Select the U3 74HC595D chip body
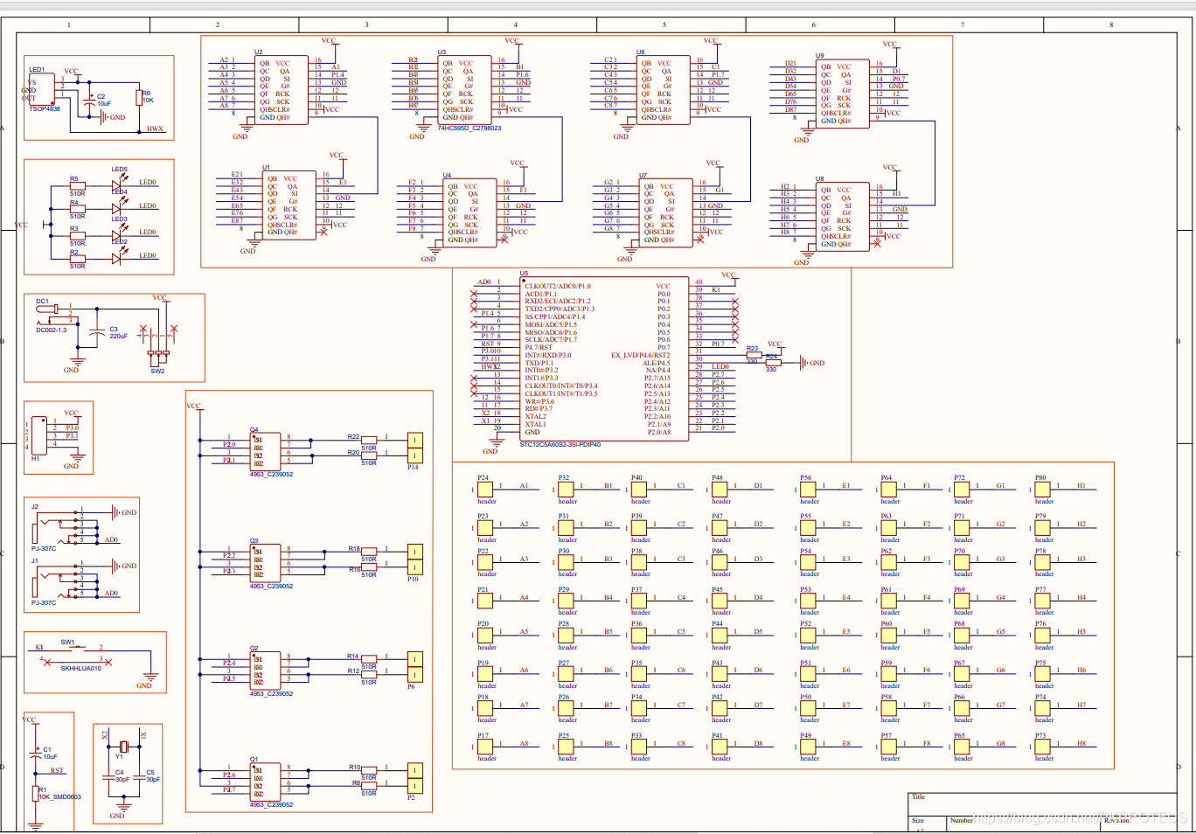 click(464, 89)
